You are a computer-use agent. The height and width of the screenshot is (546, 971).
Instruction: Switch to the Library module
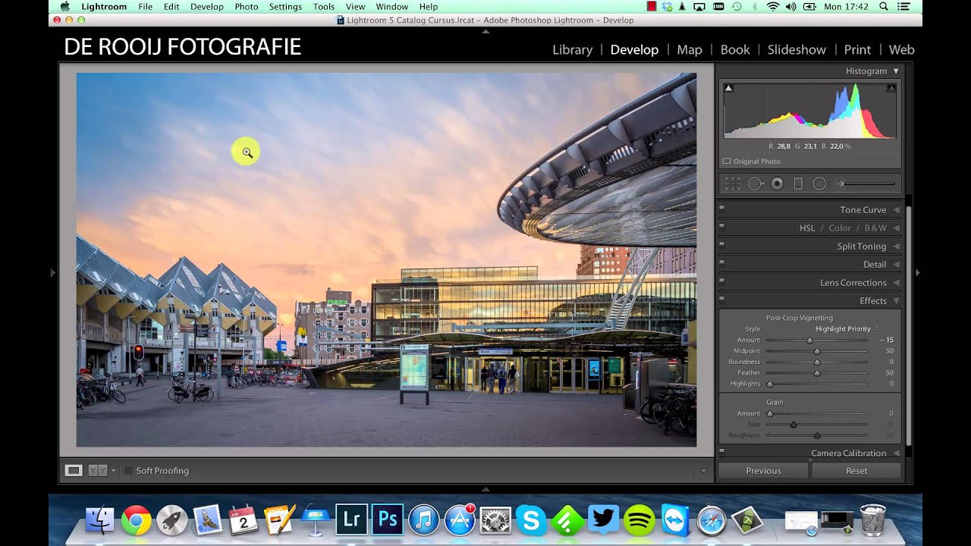click(x=572, y=49)
